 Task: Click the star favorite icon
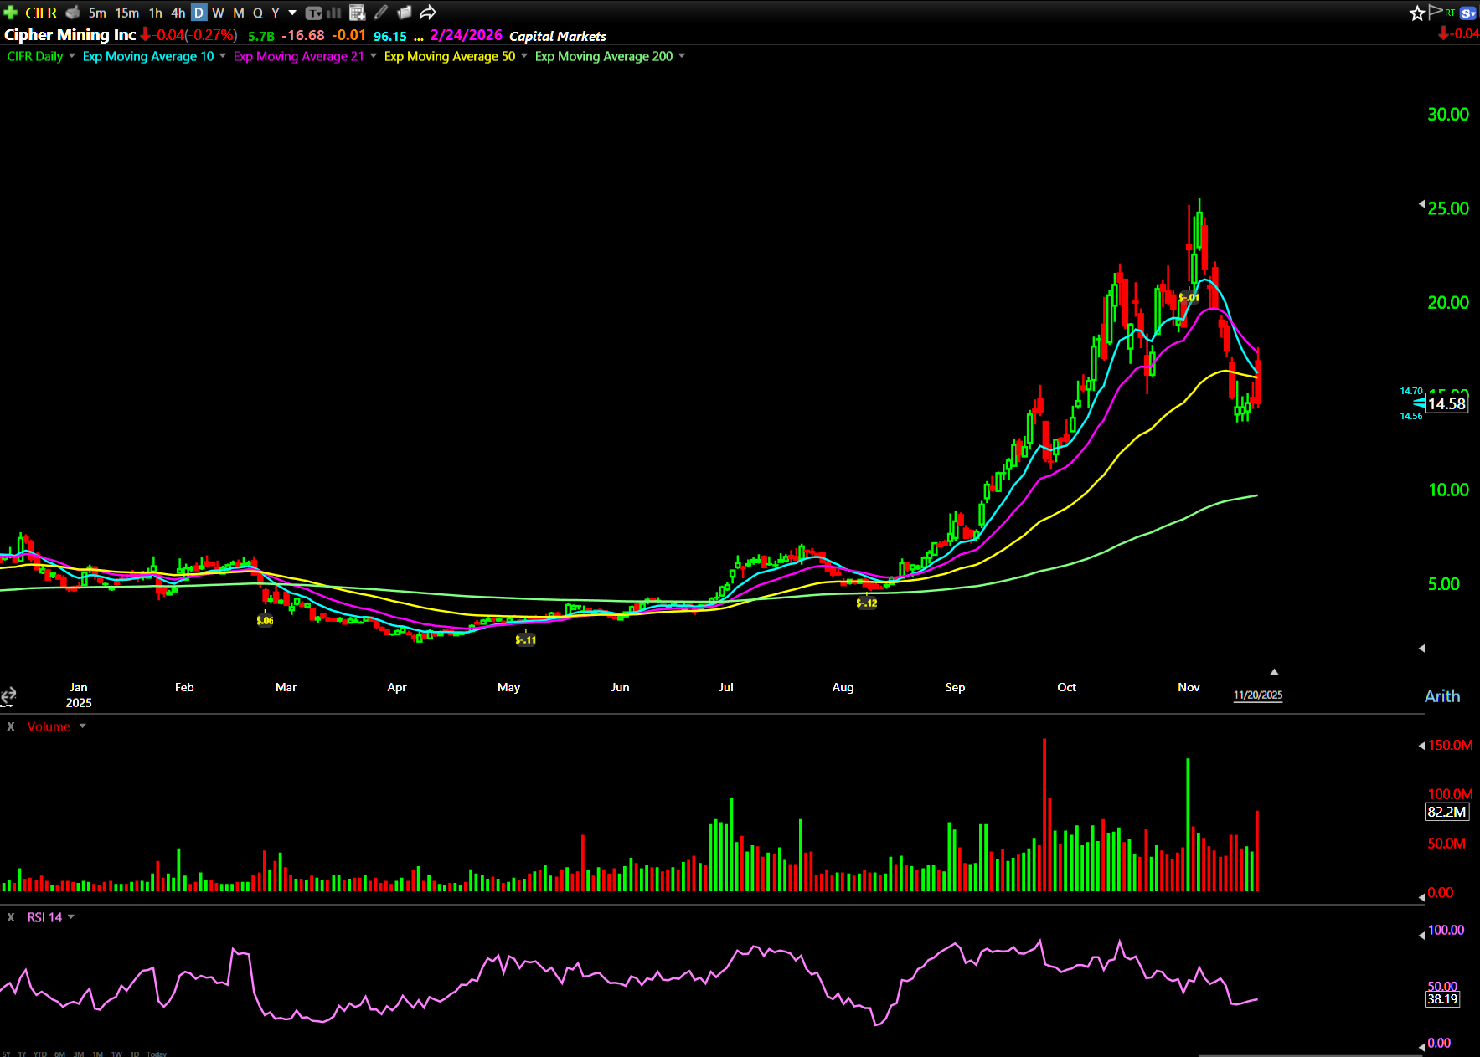1416,13
